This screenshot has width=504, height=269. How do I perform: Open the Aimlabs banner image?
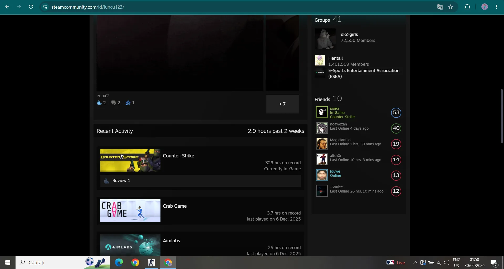click(x=130, y=245)
